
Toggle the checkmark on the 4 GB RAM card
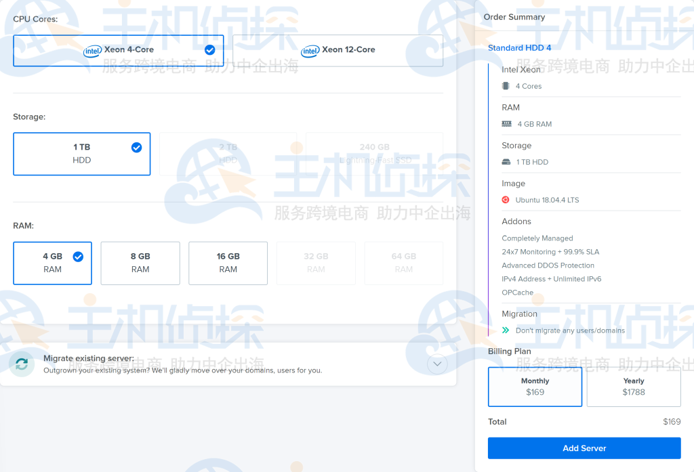pos(78,257)
